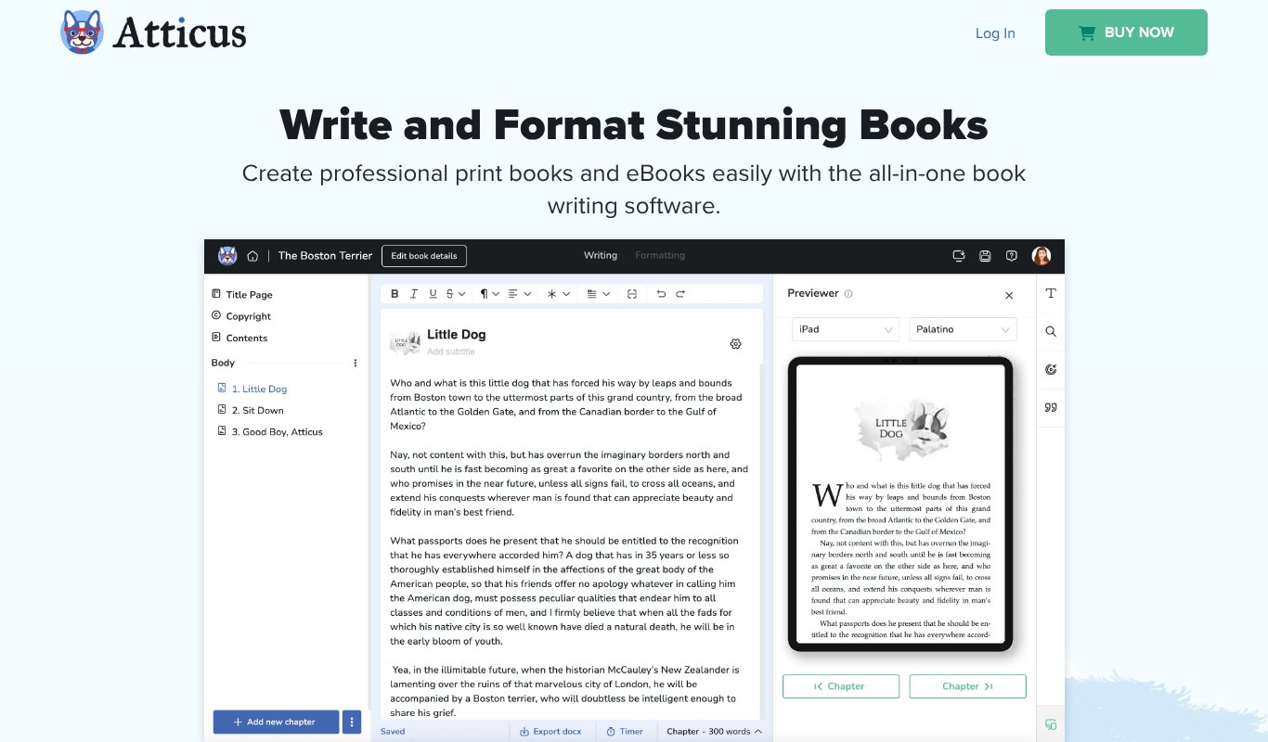The height and width of the screenshot is (742, 1268).
Task: Open the device preview icon in top bar
Action: click(x=959, y=256)
